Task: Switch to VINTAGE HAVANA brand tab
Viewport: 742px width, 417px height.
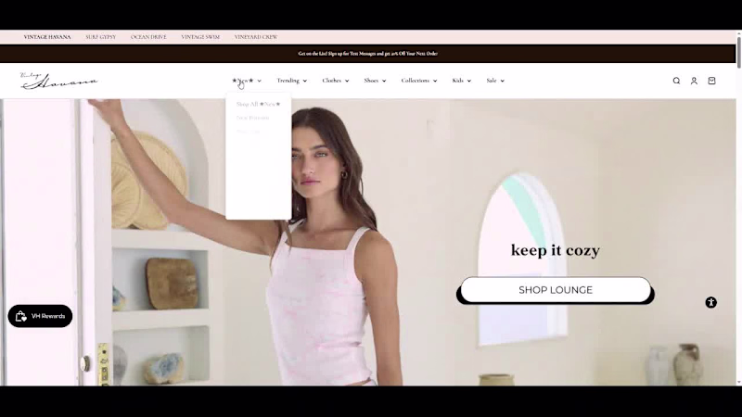Action: point(47,37)
